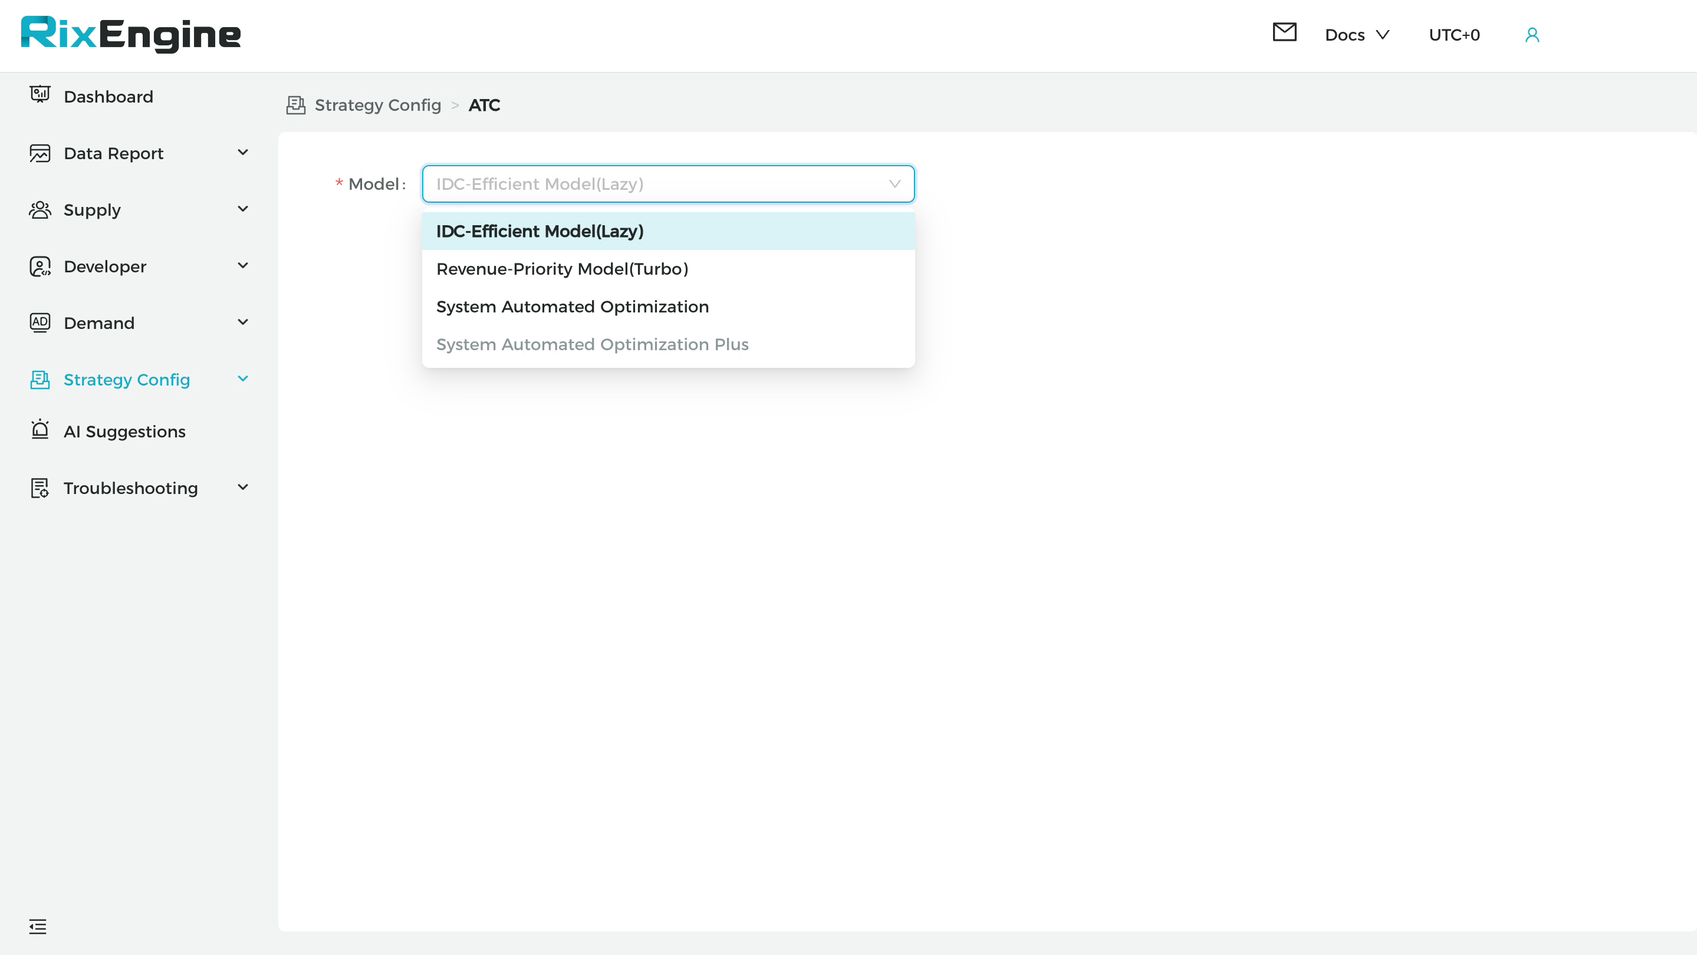The image size is (1697, 955).
Task: Click the UTC+0 timezone selector
Action: [x=1454, y=35]
